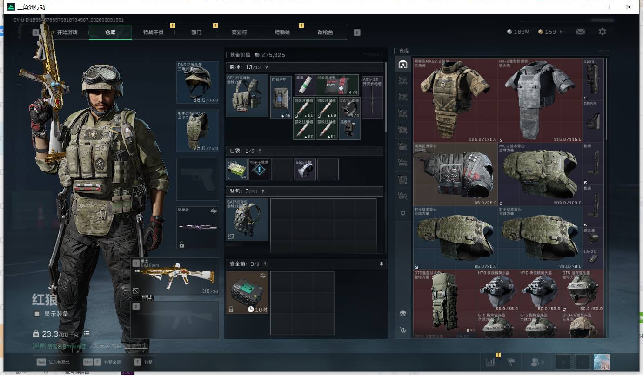Go to the 交易行 tab
This screenshot has height=375, width=643.
coord(239,32)
